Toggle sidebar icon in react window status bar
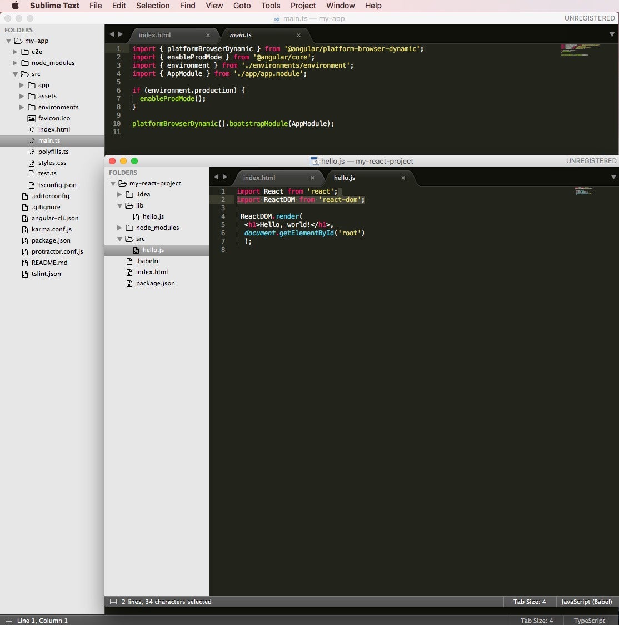Screen dimensions: 619x625 click(x=113, y=602)
